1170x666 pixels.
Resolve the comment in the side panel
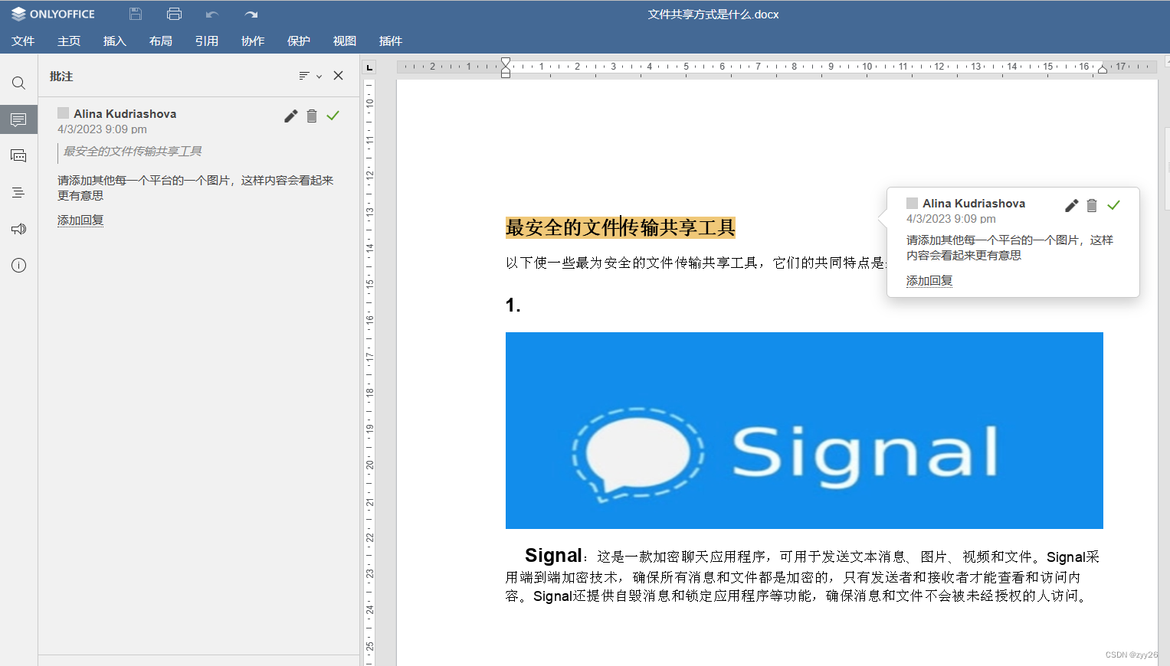point(333,116)
